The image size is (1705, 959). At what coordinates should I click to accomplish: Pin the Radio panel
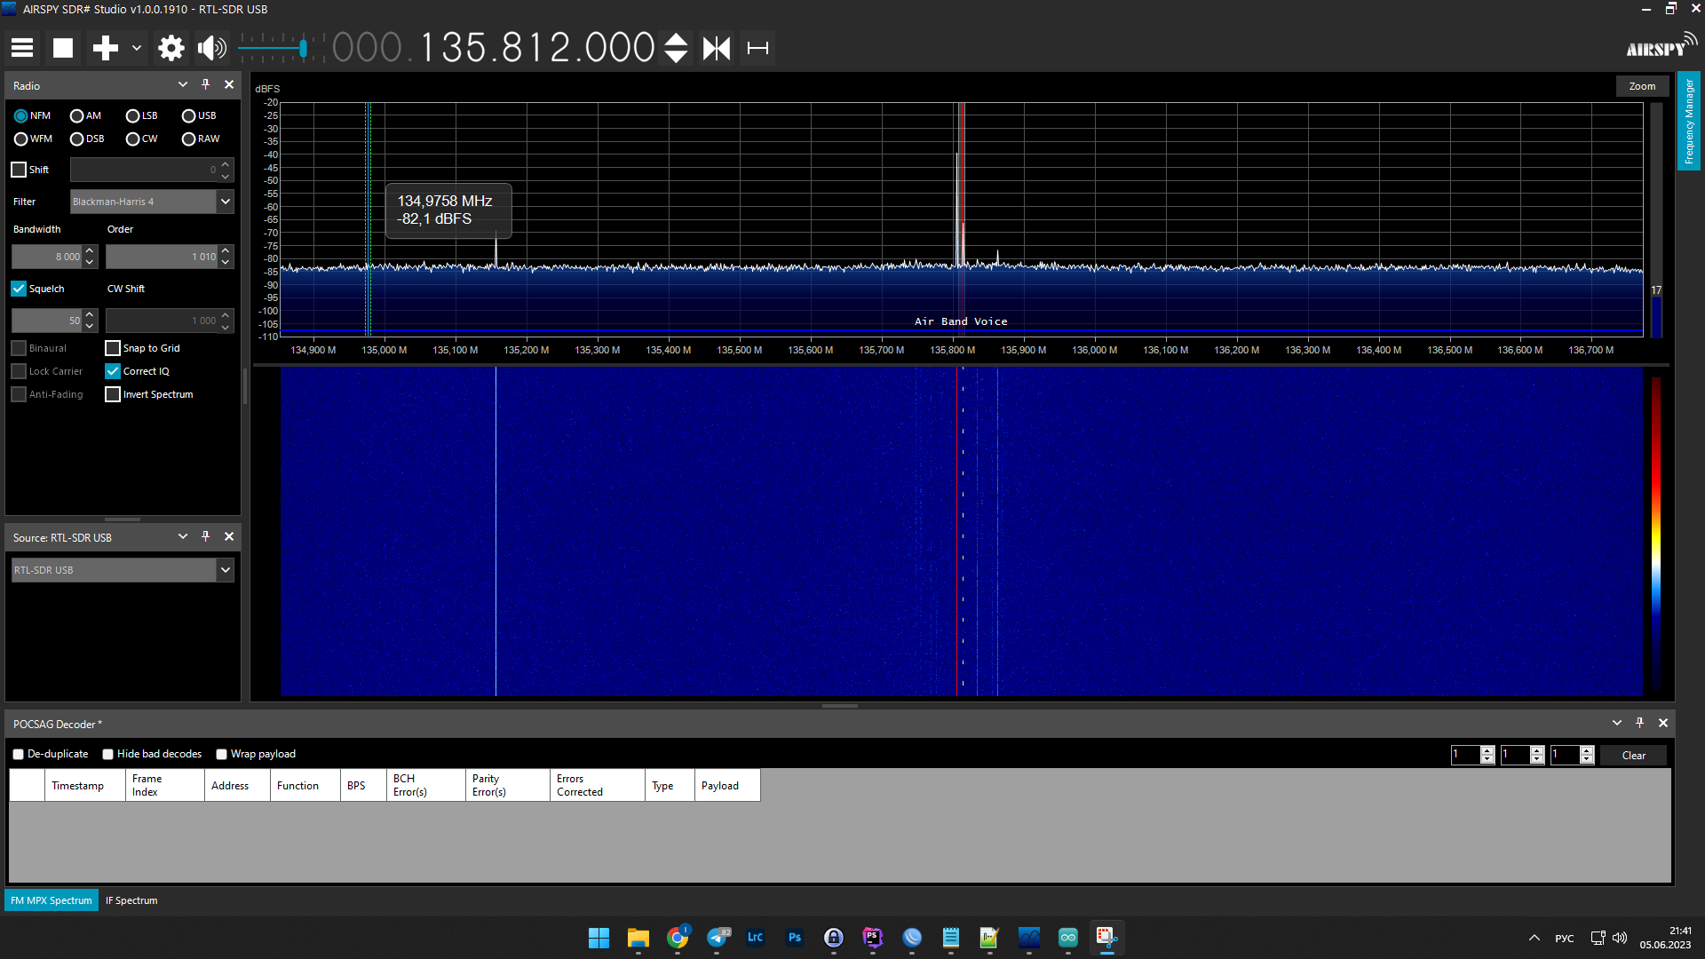pyautogui.click(x=206, y=85)
